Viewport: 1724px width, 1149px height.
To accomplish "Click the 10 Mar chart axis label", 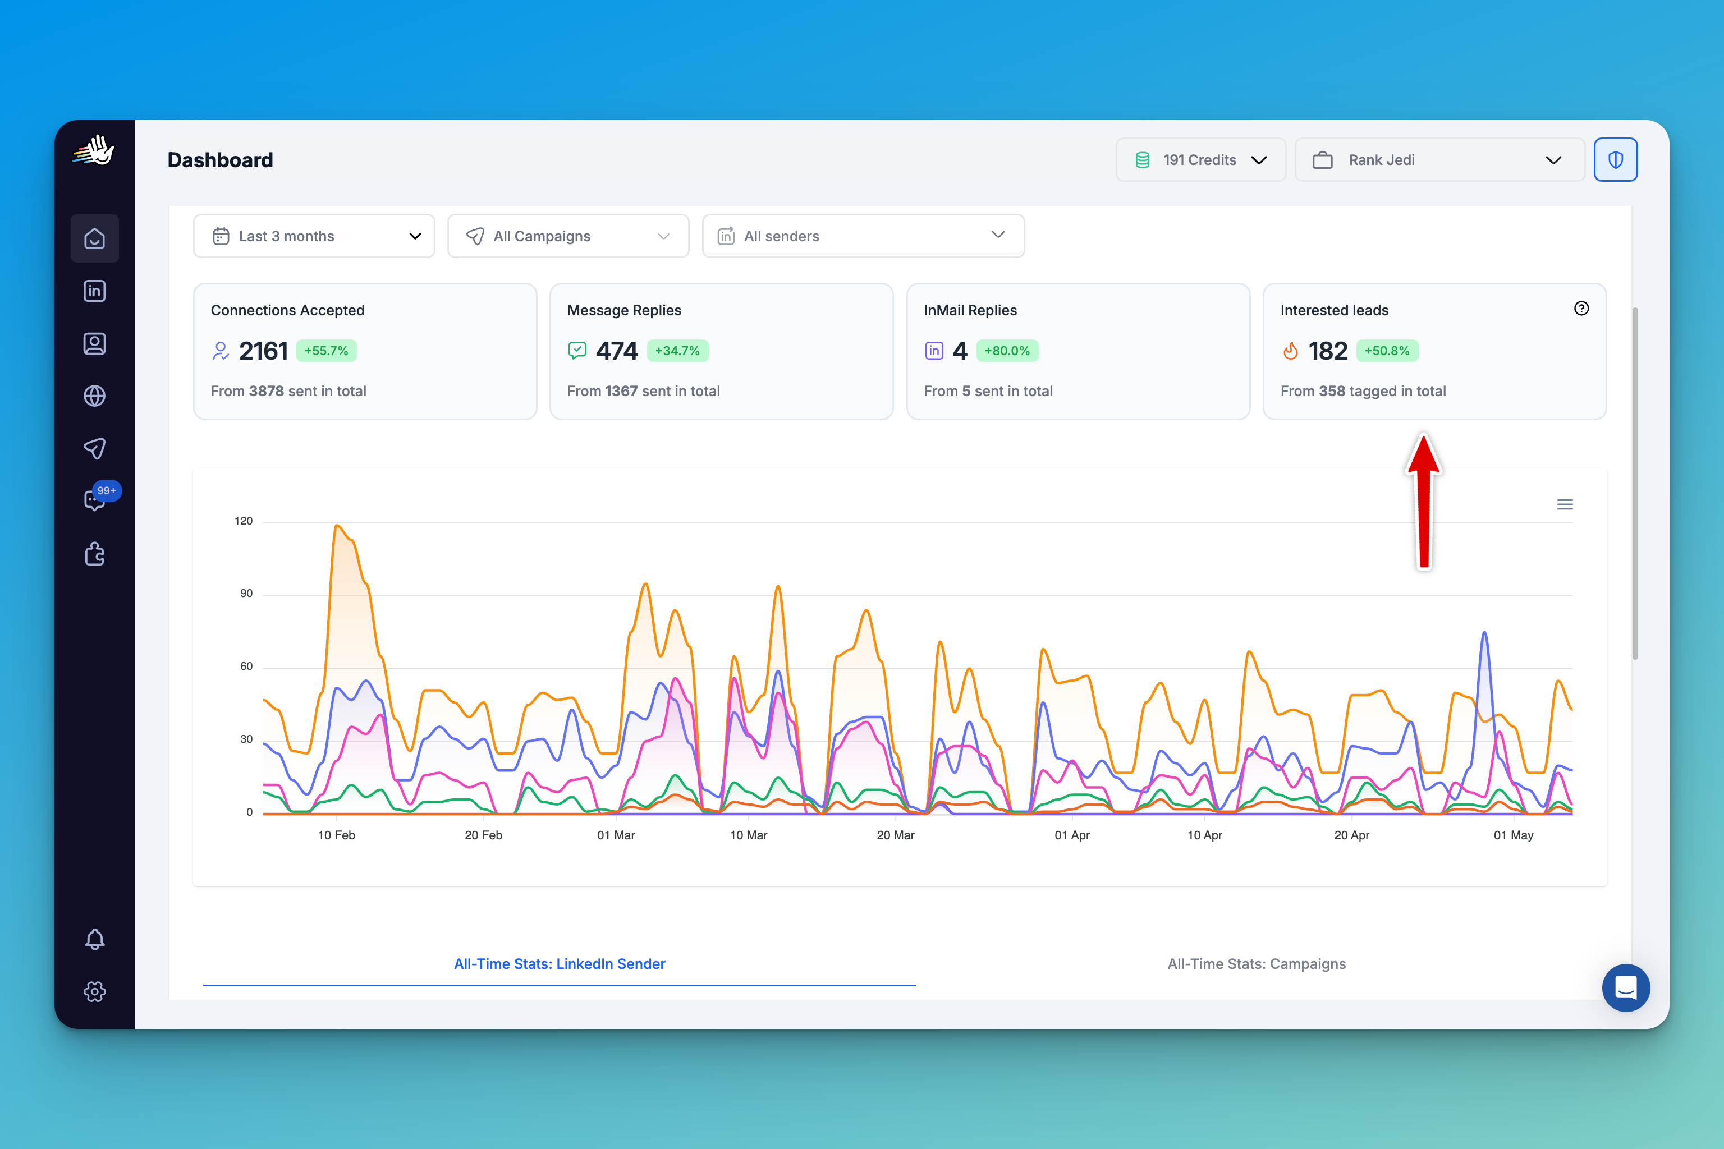I will click(x=749, y=835).
